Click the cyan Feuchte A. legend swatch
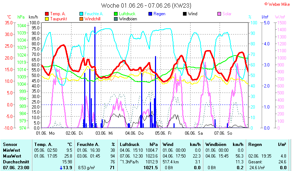 pos(81,14)
